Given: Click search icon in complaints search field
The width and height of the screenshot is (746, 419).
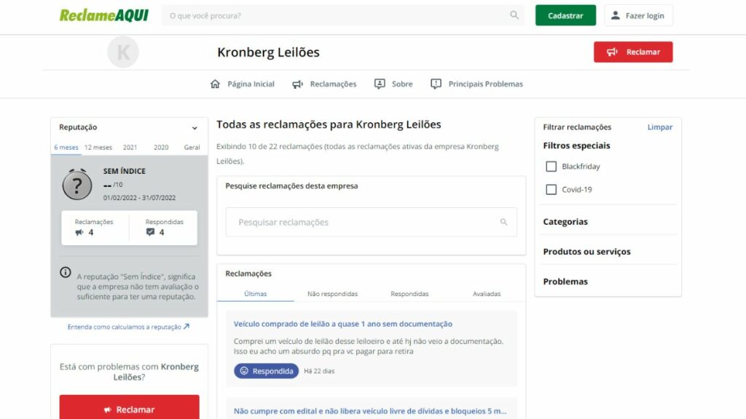Looking at the screenshot, I should [x=503, y=223].
